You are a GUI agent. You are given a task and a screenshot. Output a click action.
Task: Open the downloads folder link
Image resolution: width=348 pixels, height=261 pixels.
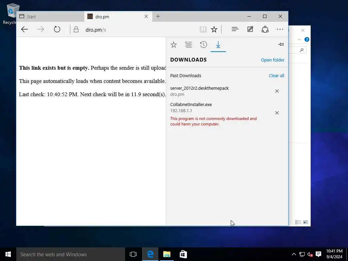pos(273,60)
